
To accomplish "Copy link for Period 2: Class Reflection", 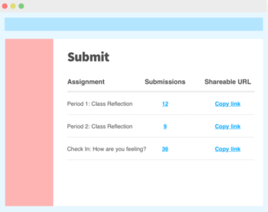I will pyautogui.click(x=228, y=126).
